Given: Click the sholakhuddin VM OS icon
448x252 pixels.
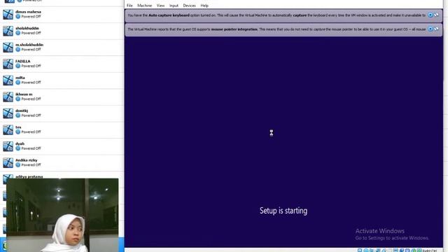Looking at the screenshot, I should [8, 31].
